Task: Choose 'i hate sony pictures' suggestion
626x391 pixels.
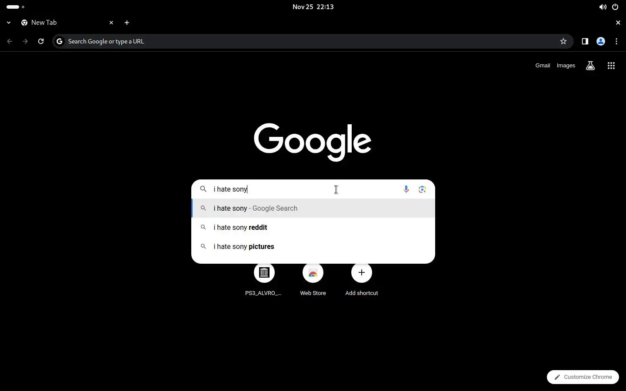Action: pos(313,246)
